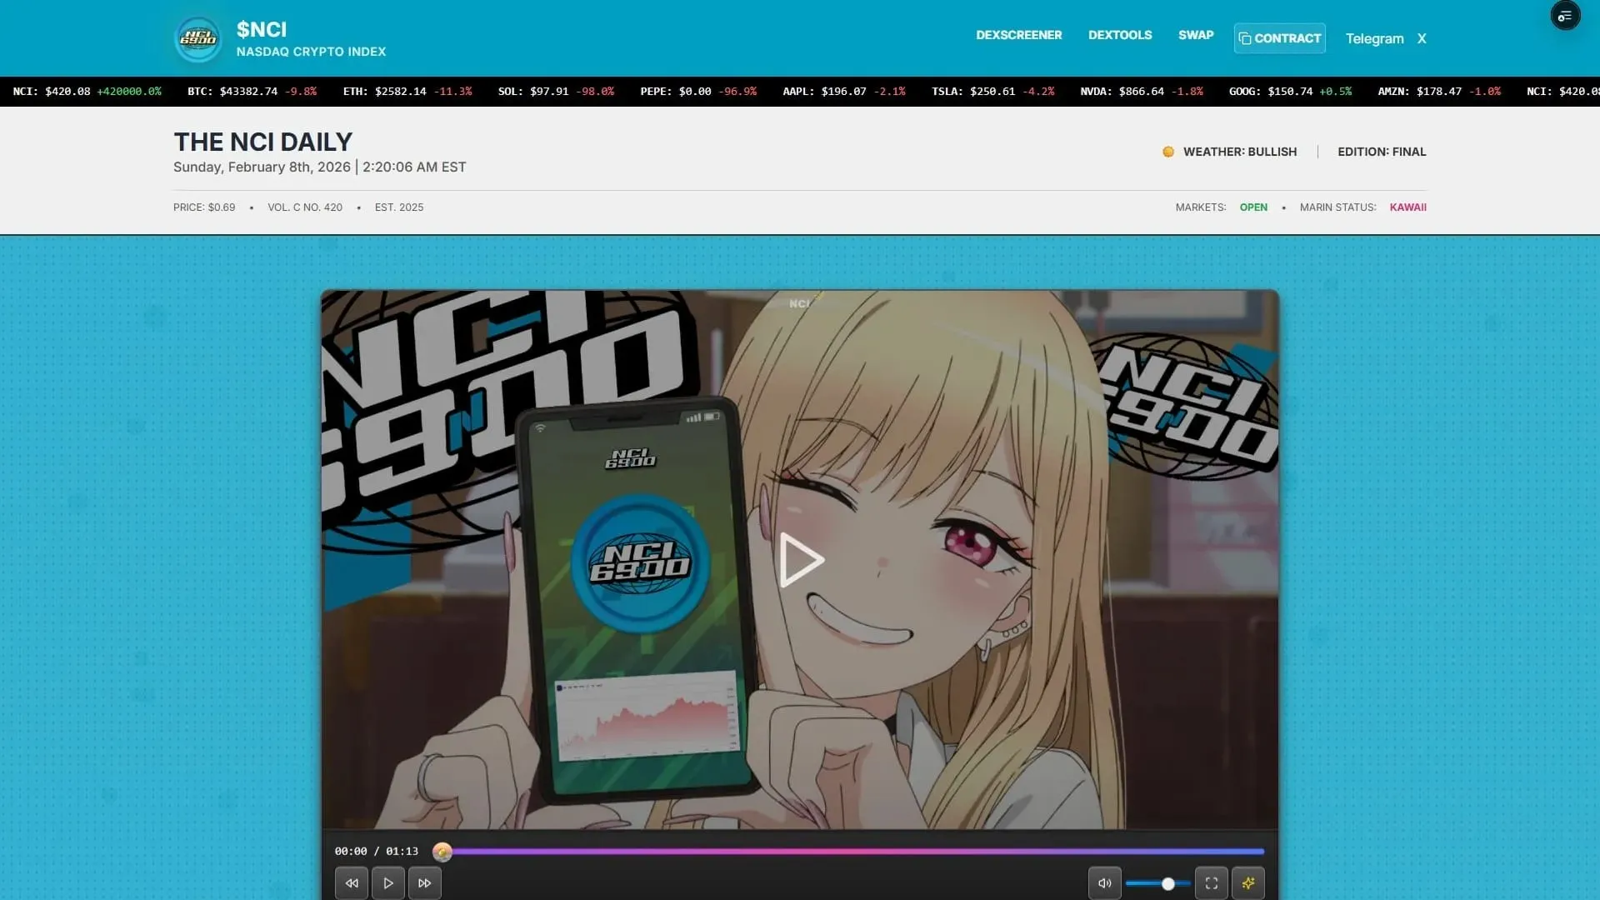Open the DEXTOOLS link
Screen dimensions: 1600x900
tap(1119, 35)
